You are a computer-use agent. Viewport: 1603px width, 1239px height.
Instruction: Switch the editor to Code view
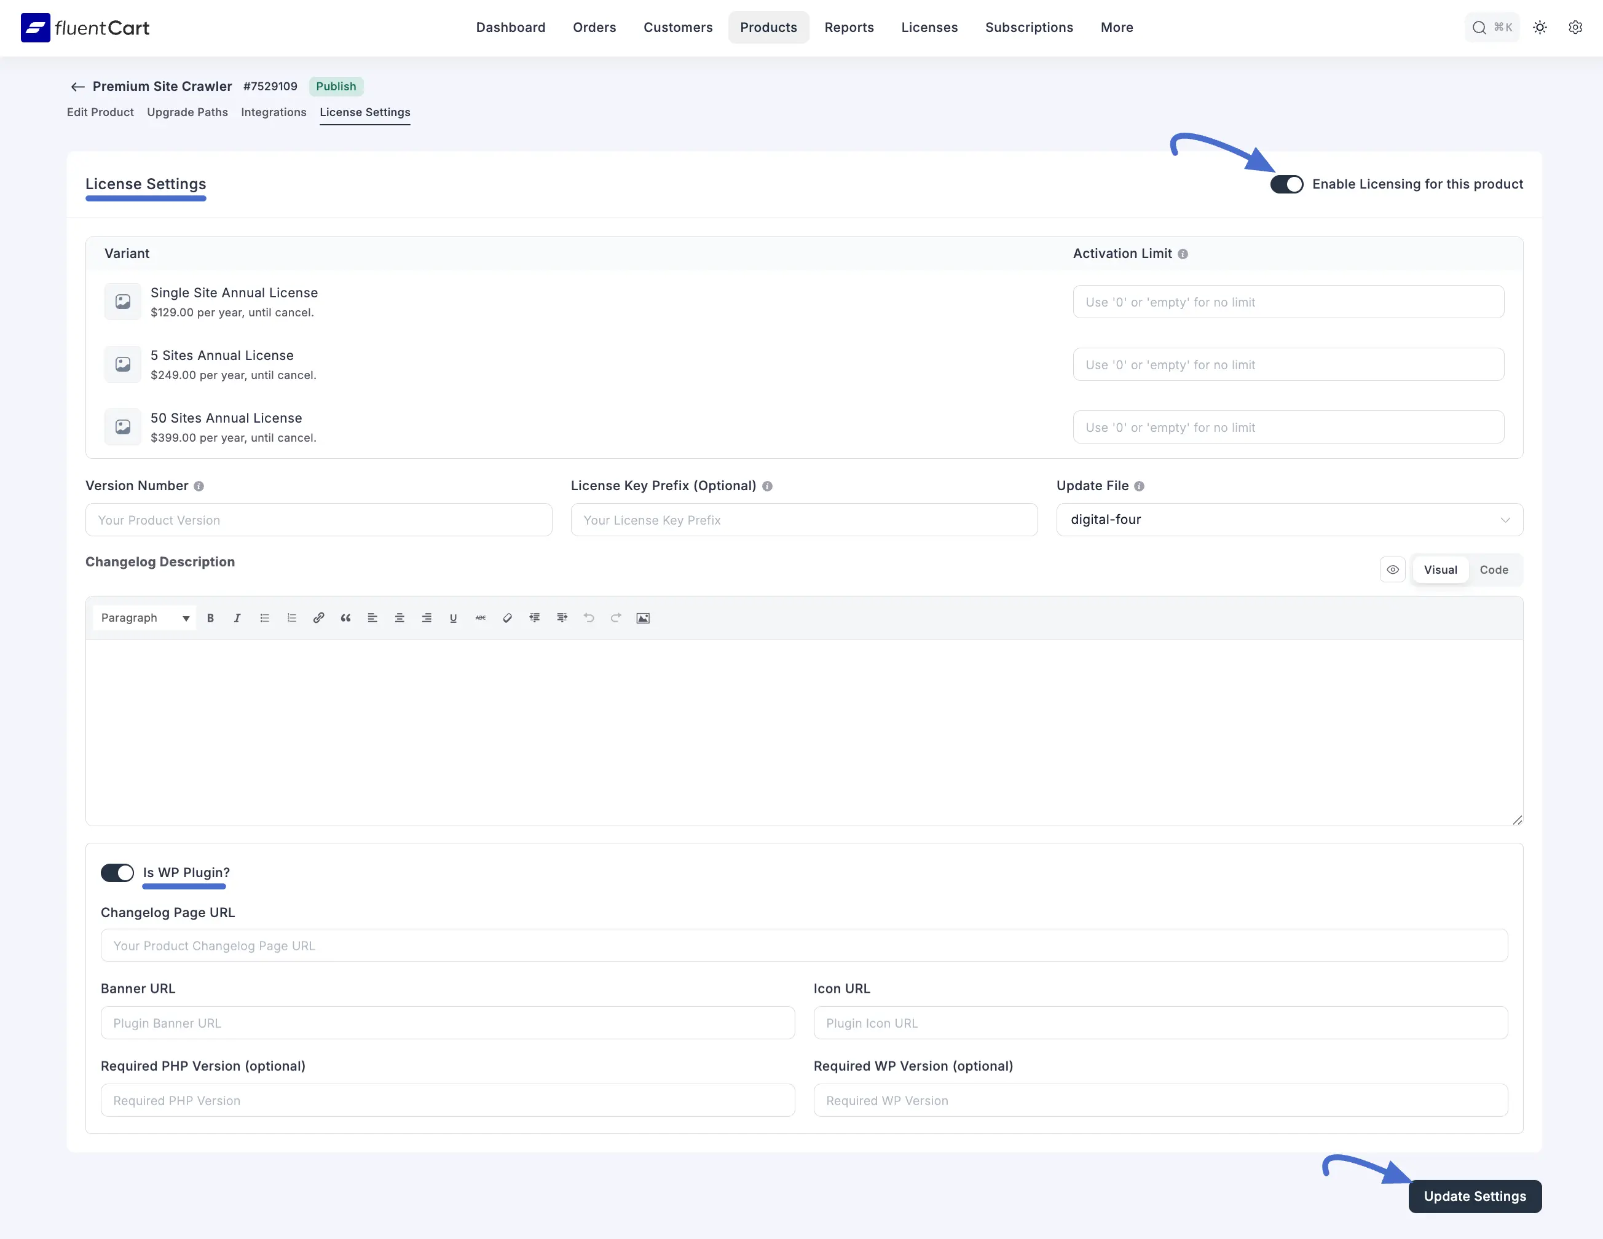pyautogui.click(x=1494, y=569)
